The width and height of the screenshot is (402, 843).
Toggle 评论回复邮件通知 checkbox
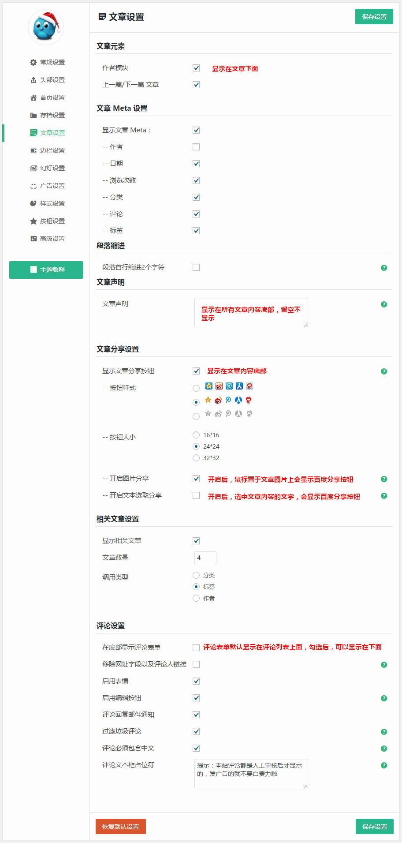[x=196, y=715]
